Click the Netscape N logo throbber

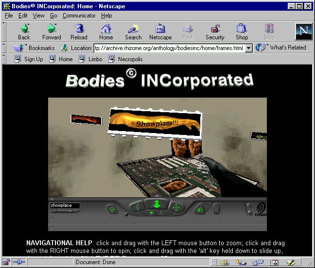tap(303, 32)
